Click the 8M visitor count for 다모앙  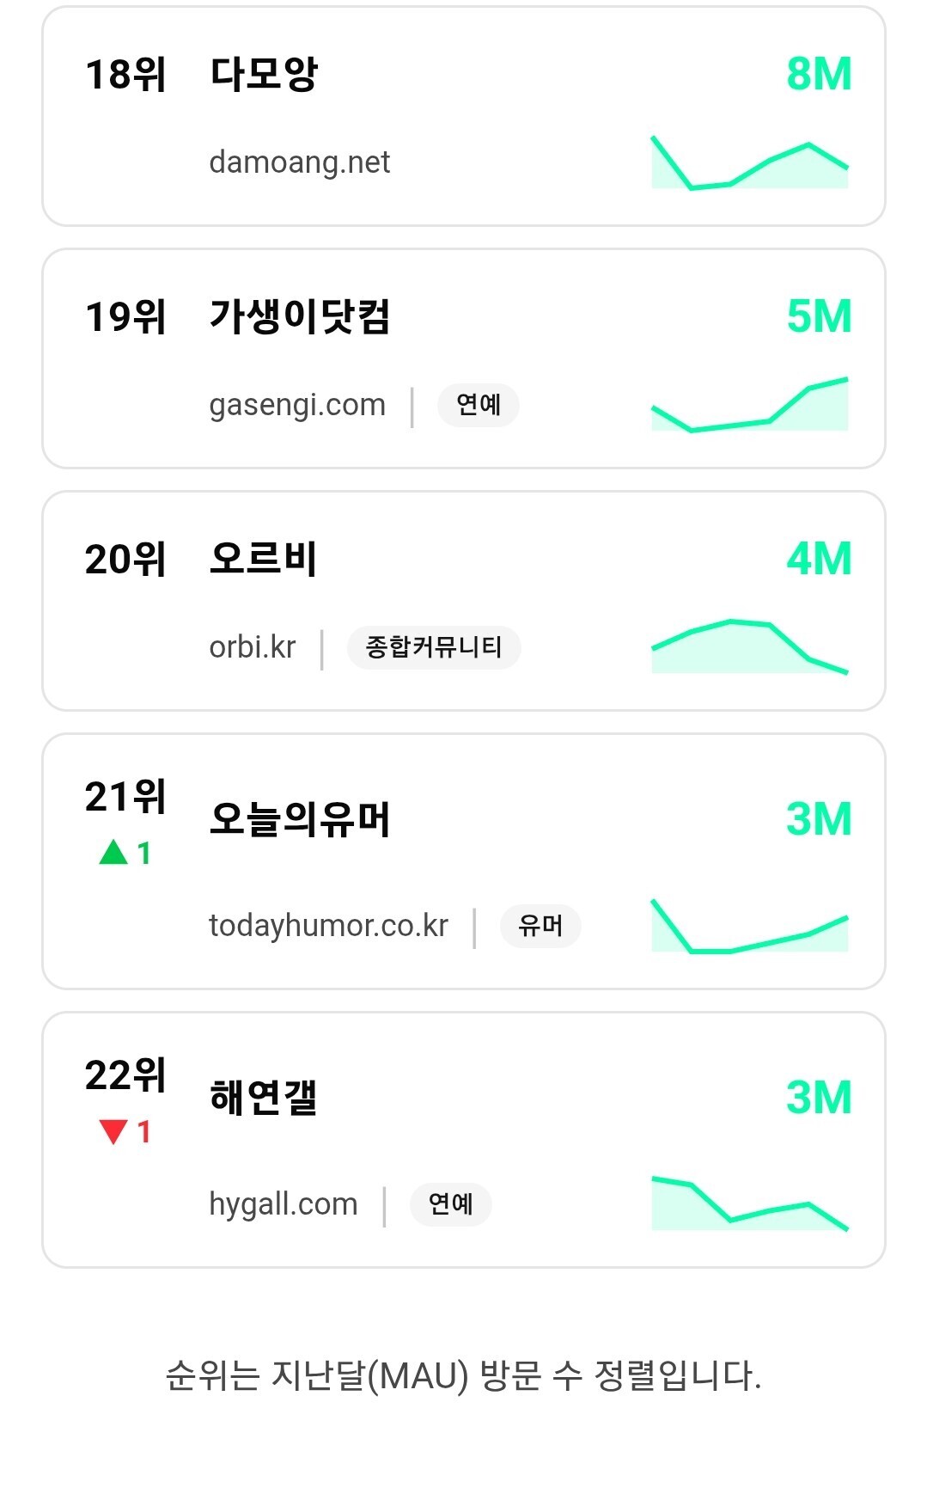pos(819,75)
